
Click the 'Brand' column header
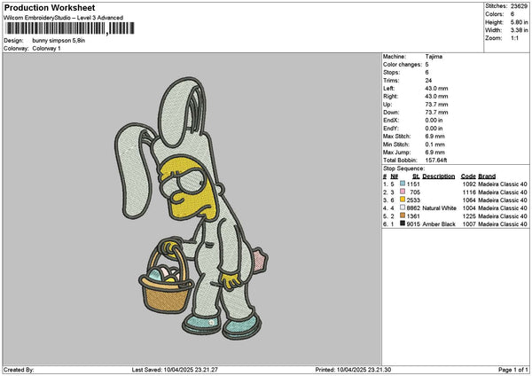coord(487,176)
